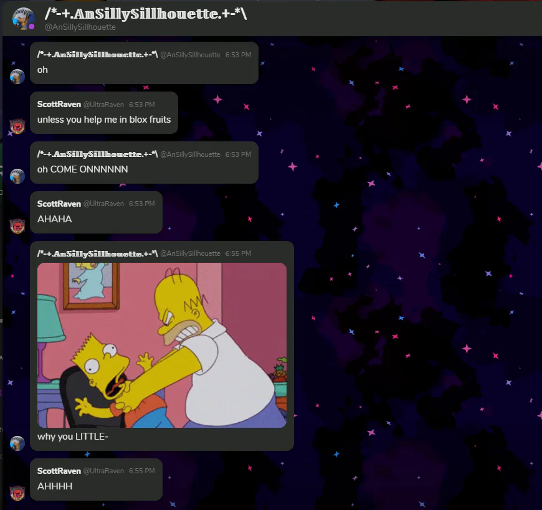The height and width of the screenshot is (510, 542).
Task: Click the 6:53 PM timestamp on "oh" message
Action: (238, 55)
